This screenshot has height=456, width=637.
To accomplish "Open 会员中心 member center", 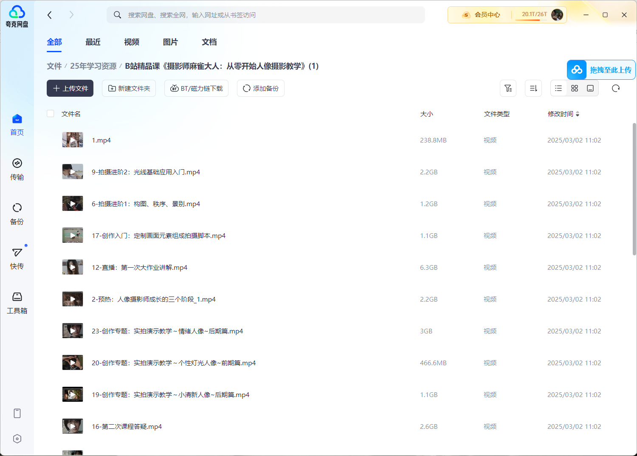I will (x=481, y=15).
